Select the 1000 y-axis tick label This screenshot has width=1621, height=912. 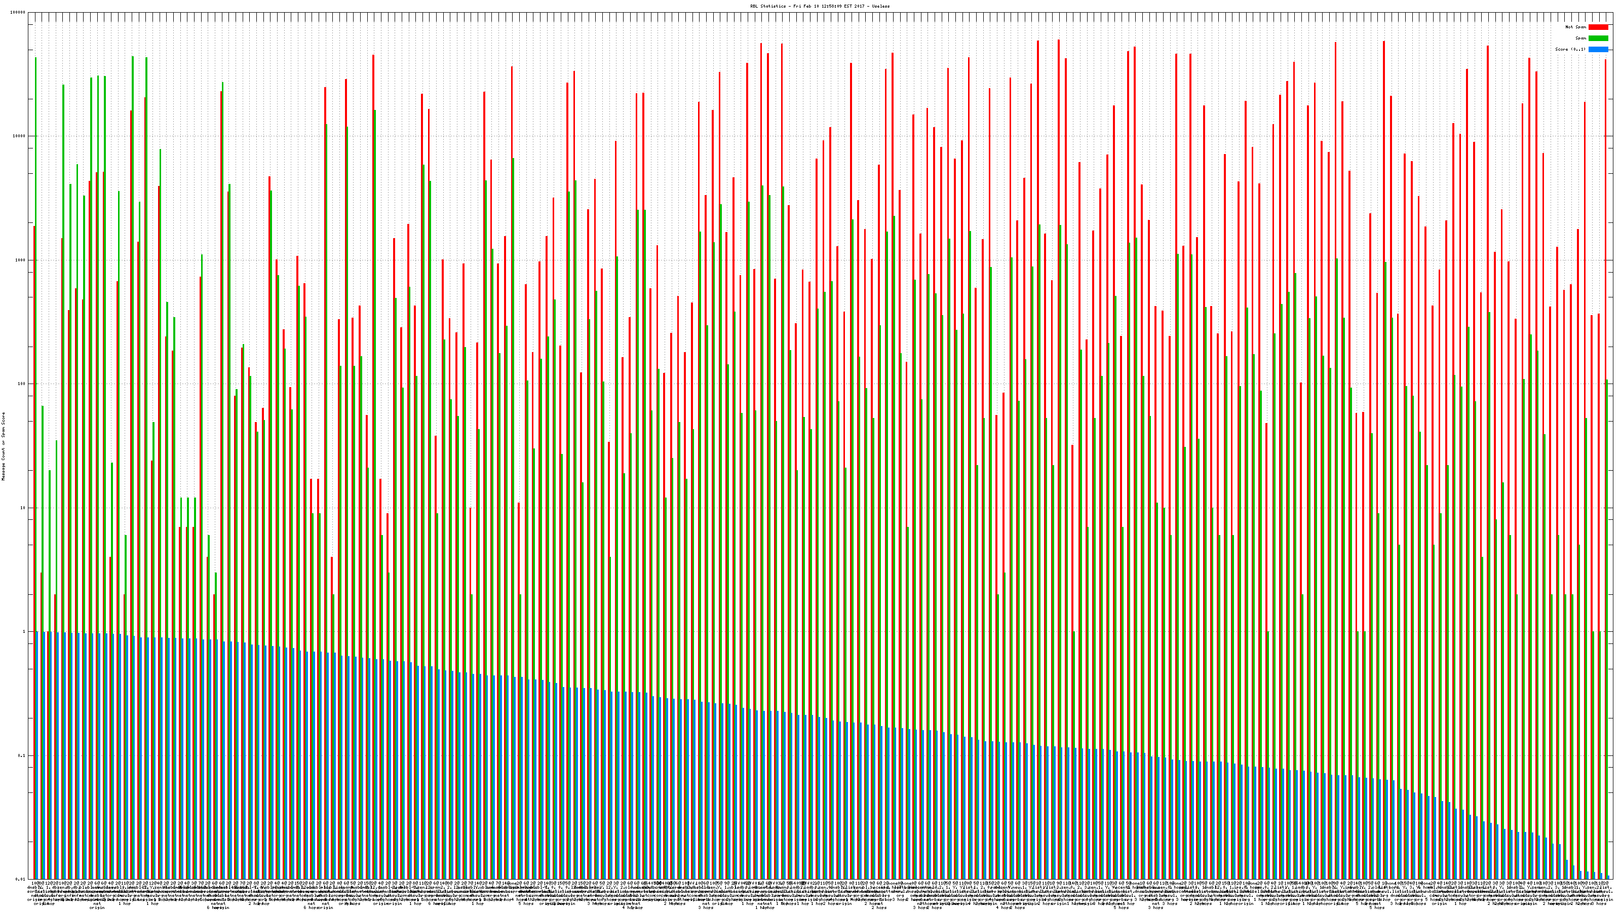tap(21, 260)
